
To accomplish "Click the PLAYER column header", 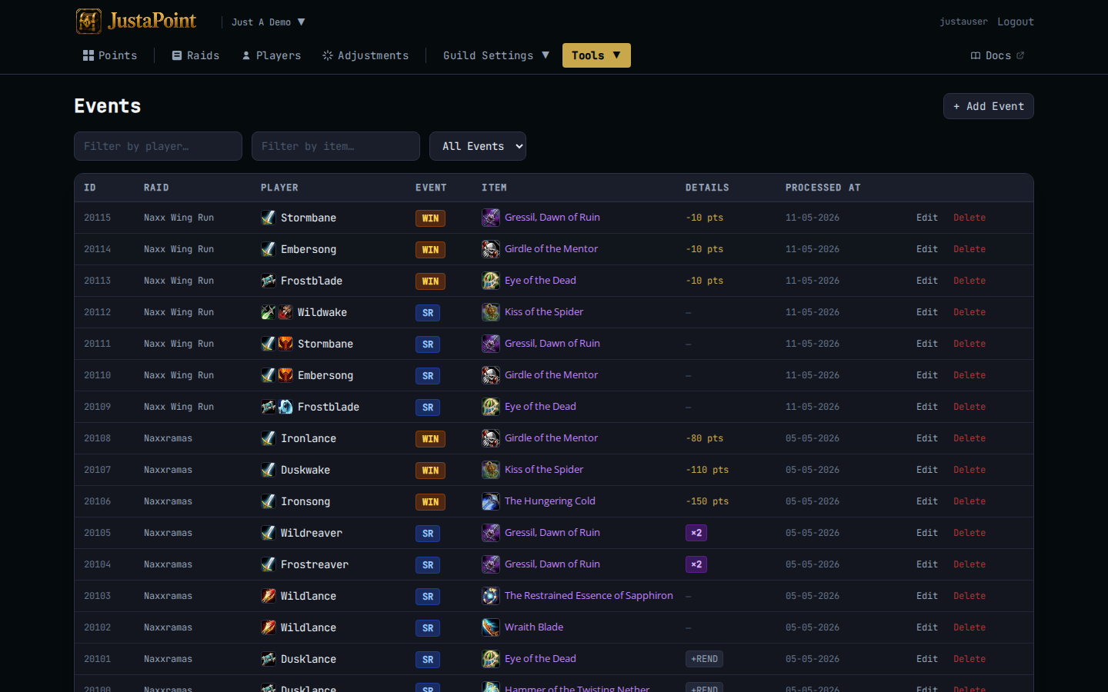I will (279, 188).
